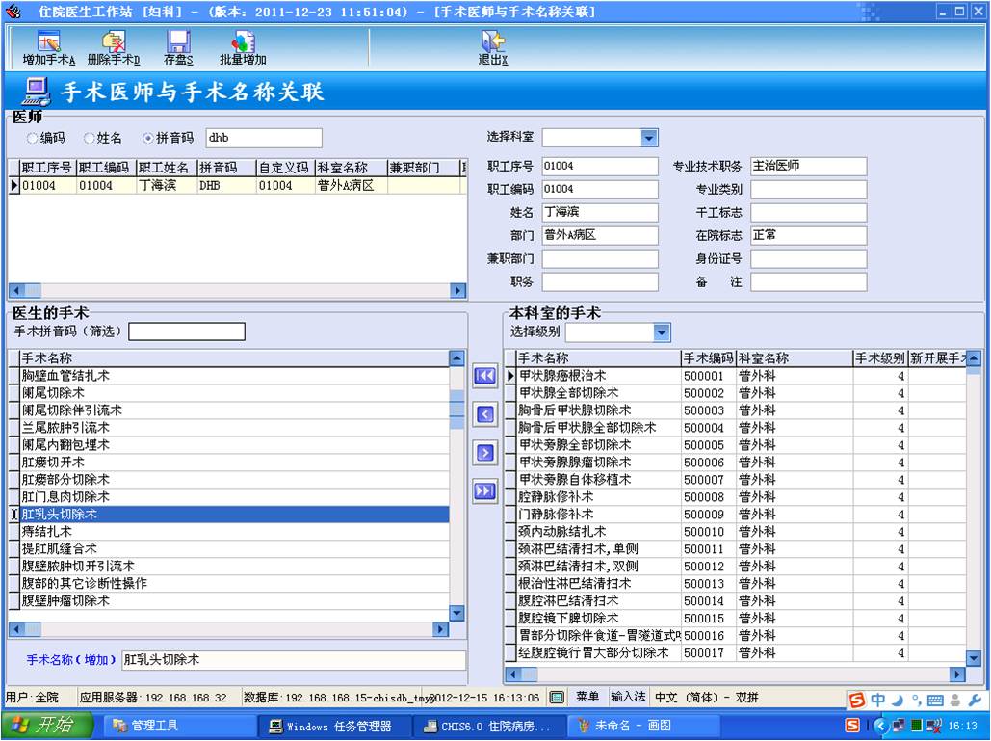Select the 编码 radio button
Image resolution: width=991 pixels, height=741 pixels.
[32, 138]
